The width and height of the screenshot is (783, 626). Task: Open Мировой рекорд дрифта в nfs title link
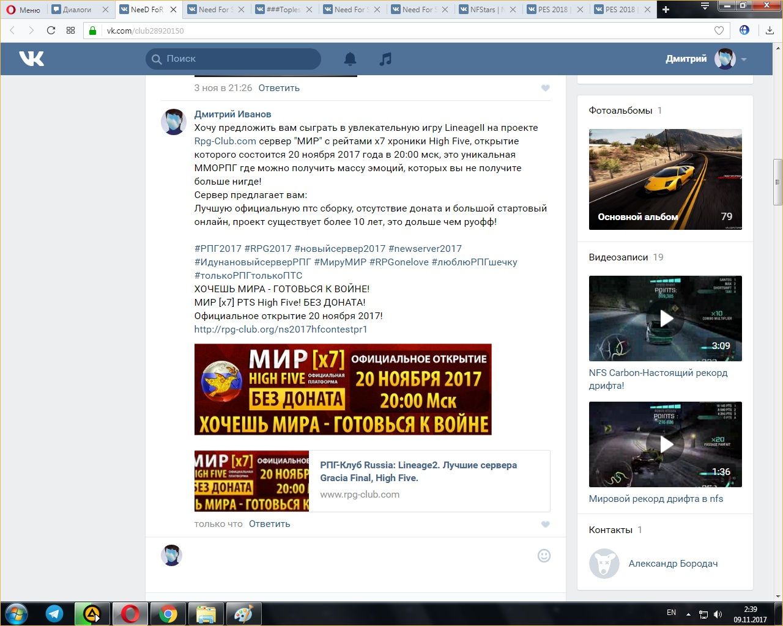656,499
